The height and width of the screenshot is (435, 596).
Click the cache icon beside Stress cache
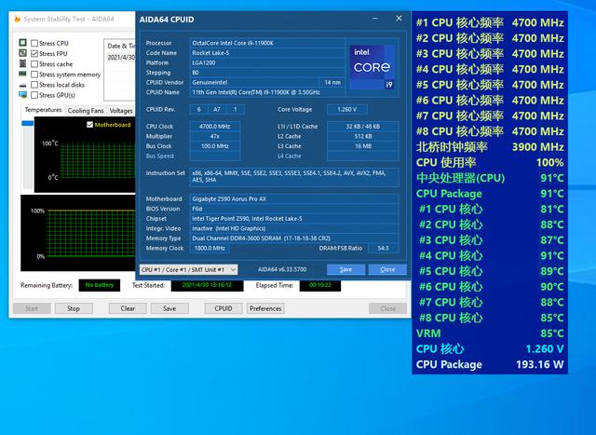pyautogui.click(x=22, y=63)
